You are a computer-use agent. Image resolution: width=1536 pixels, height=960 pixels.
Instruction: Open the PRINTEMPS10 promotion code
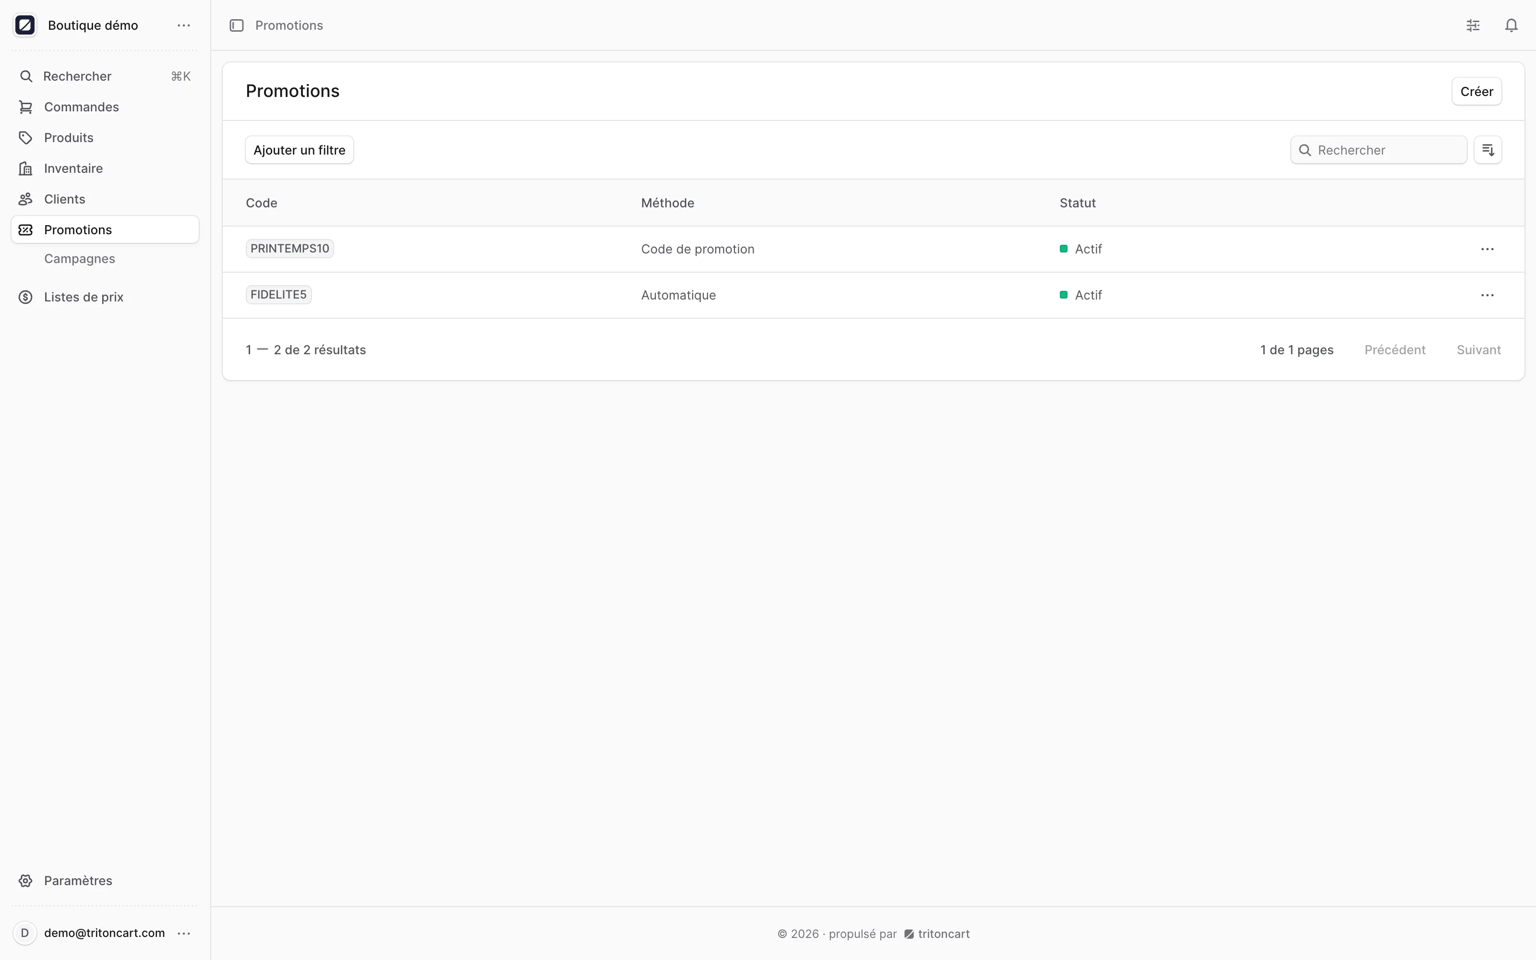pyautogui.click(x=289, y=248)
